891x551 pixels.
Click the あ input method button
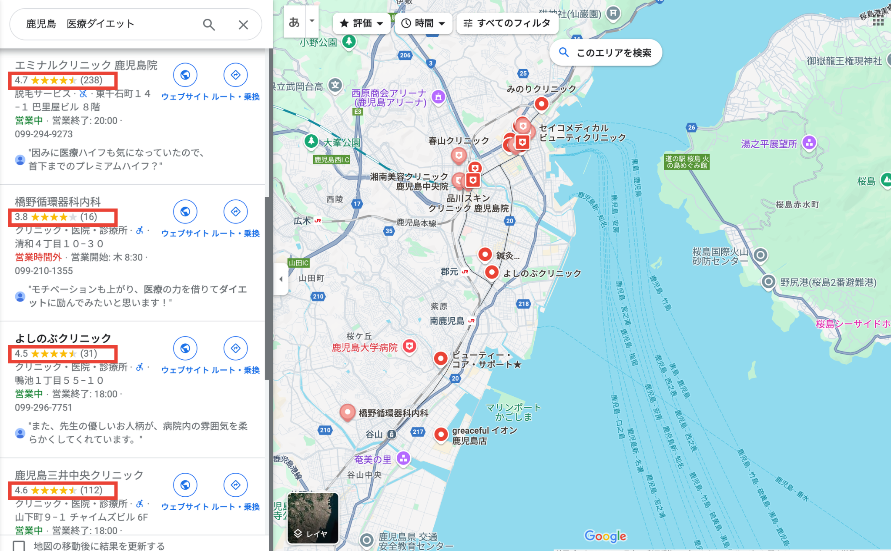[x=295, y=22]
